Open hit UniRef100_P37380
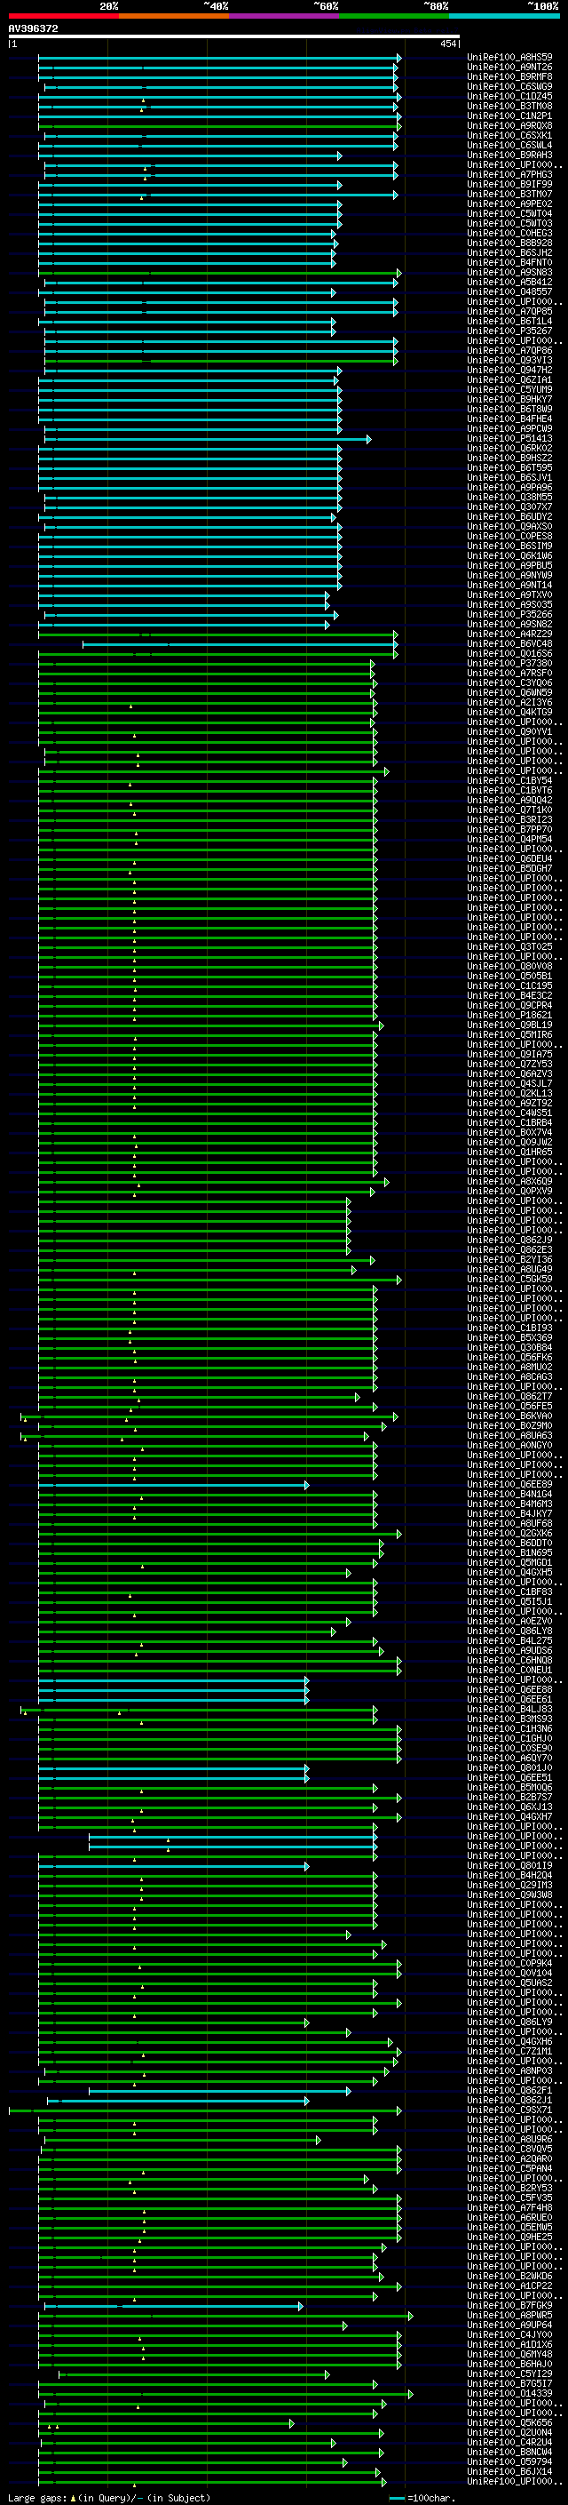Image resolution: width=568 pixels, height=2505 pixels. click(x=509, y=663)
